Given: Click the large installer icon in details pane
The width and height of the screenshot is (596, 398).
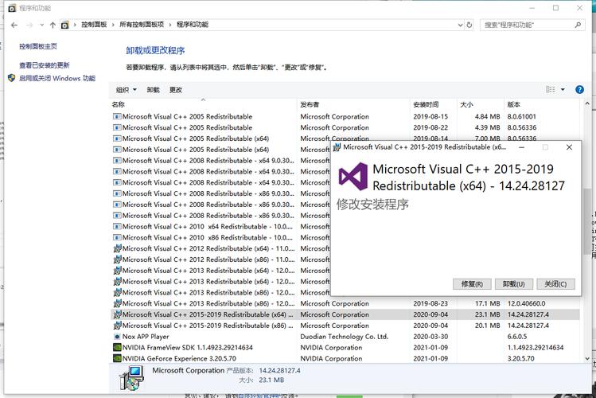Looking at the screenshot, I should [x=131, y=378].
